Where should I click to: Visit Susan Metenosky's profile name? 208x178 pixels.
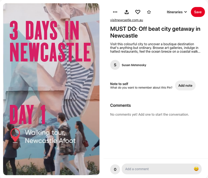click(x=134, y=65)
